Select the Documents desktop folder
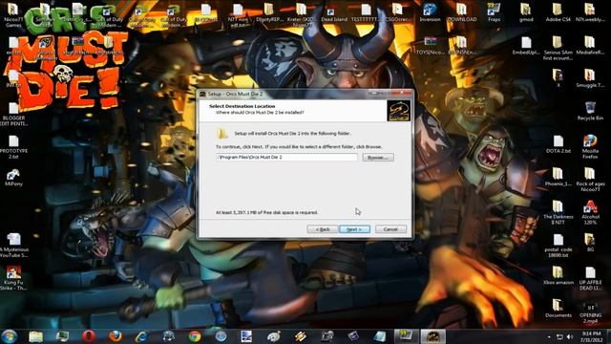This screenshot has width=611, height=344. [x=558, y=308]
